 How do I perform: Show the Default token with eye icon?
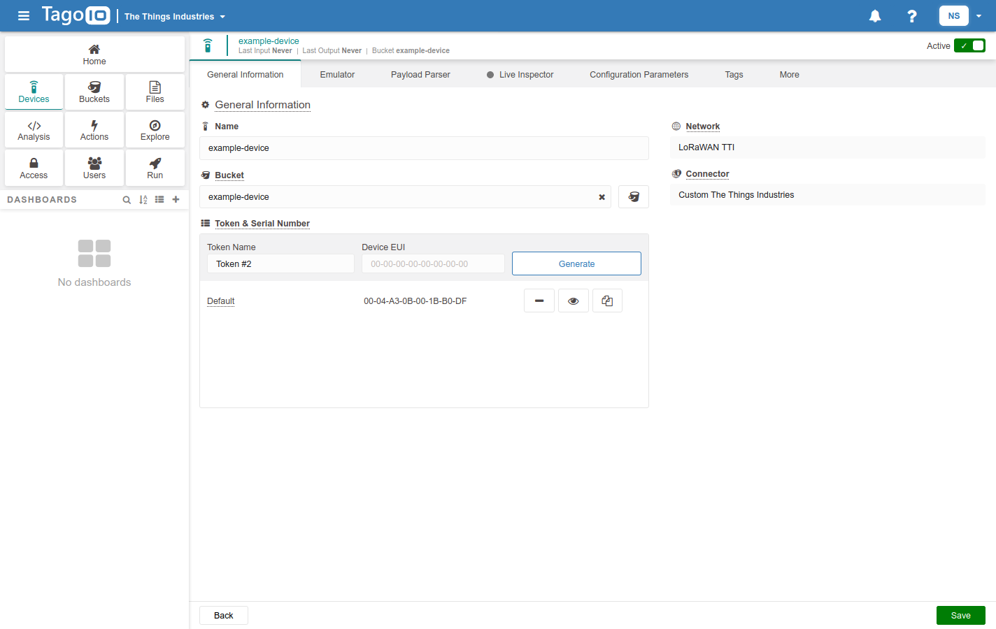coord(573,301)
